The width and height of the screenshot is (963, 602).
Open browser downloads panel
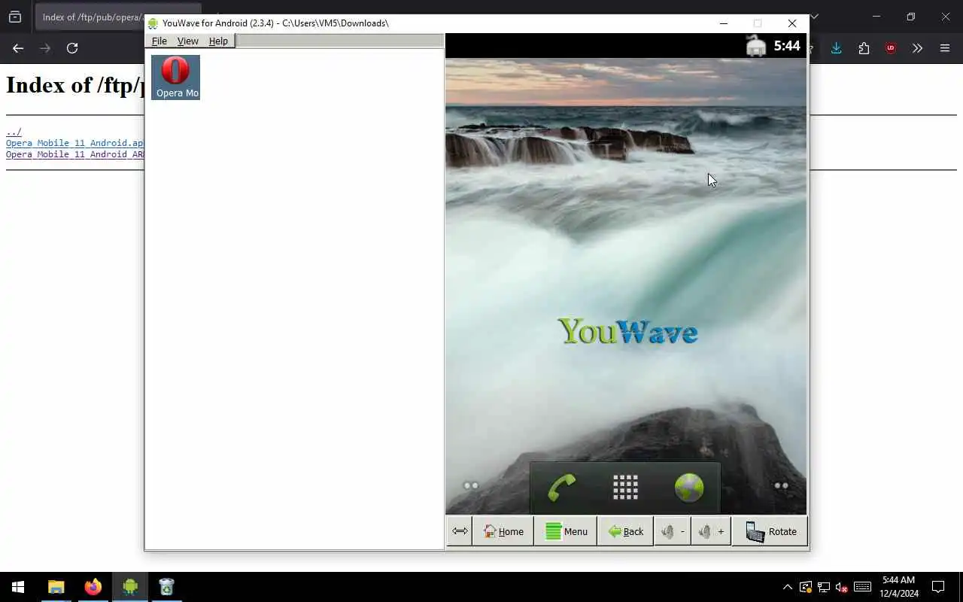[836, 48]
